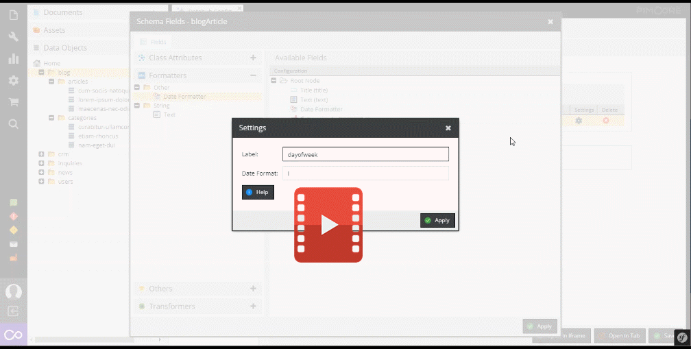Select Date Formatter in Formatters tree
This screenshot has width=691, height=349.
[x=184, y=97]
